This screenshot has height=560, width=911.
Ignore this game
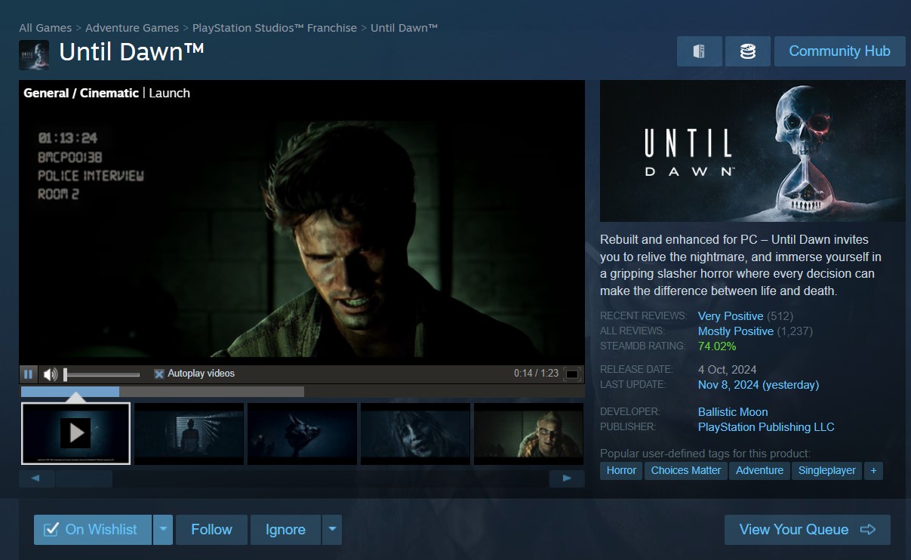(285, 530)
